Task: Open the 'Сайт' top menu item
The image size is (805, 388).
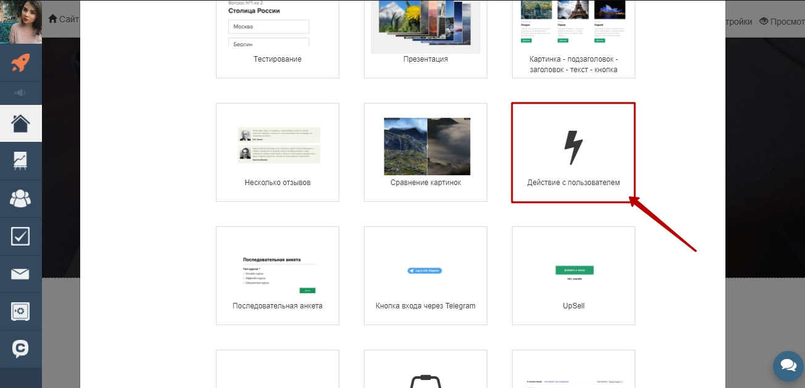Action: (64, 19)
